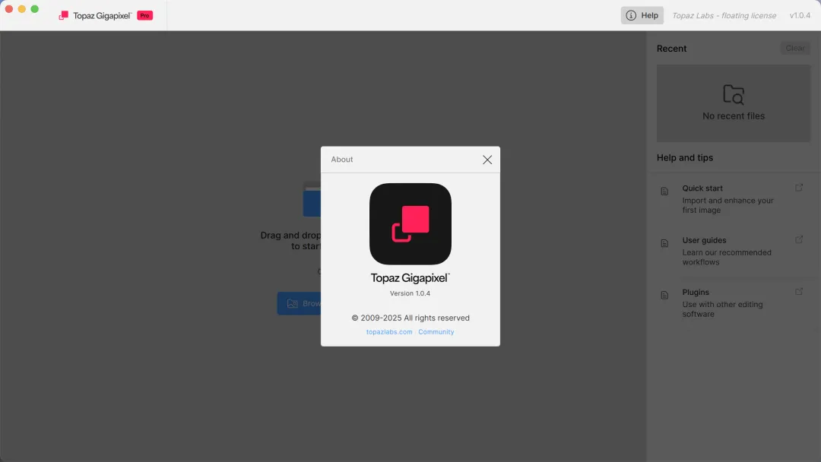Screen dimensions: 821x462
Task: Click external link icon beside Quick start
Action: coord(799,188)
